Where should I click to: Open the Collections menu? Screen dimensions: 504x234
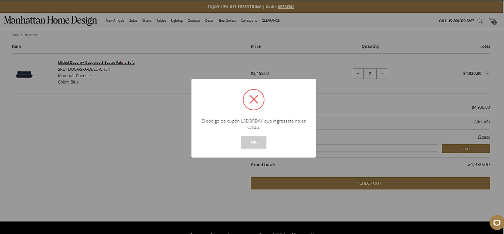point(249,20)
